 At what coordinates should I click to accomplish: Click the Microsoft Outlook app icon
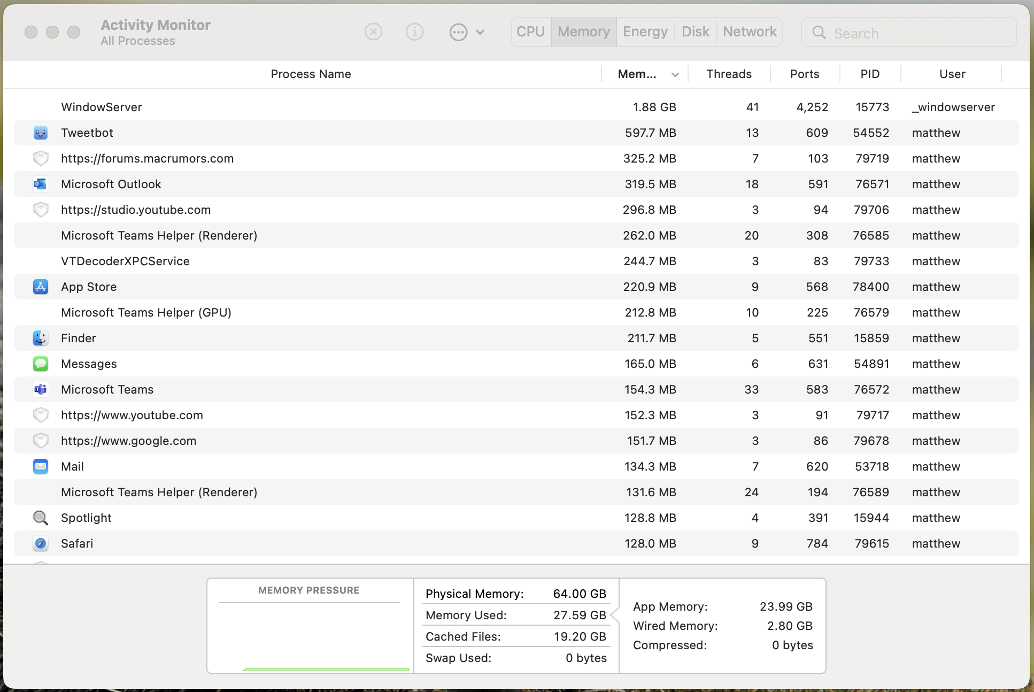41,184
